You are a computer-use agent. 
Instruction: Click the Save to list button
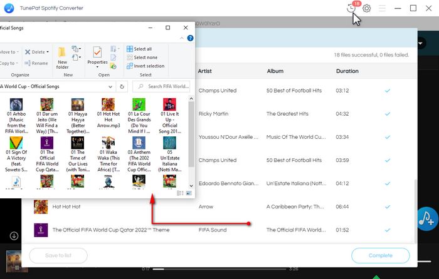(58, 255)
